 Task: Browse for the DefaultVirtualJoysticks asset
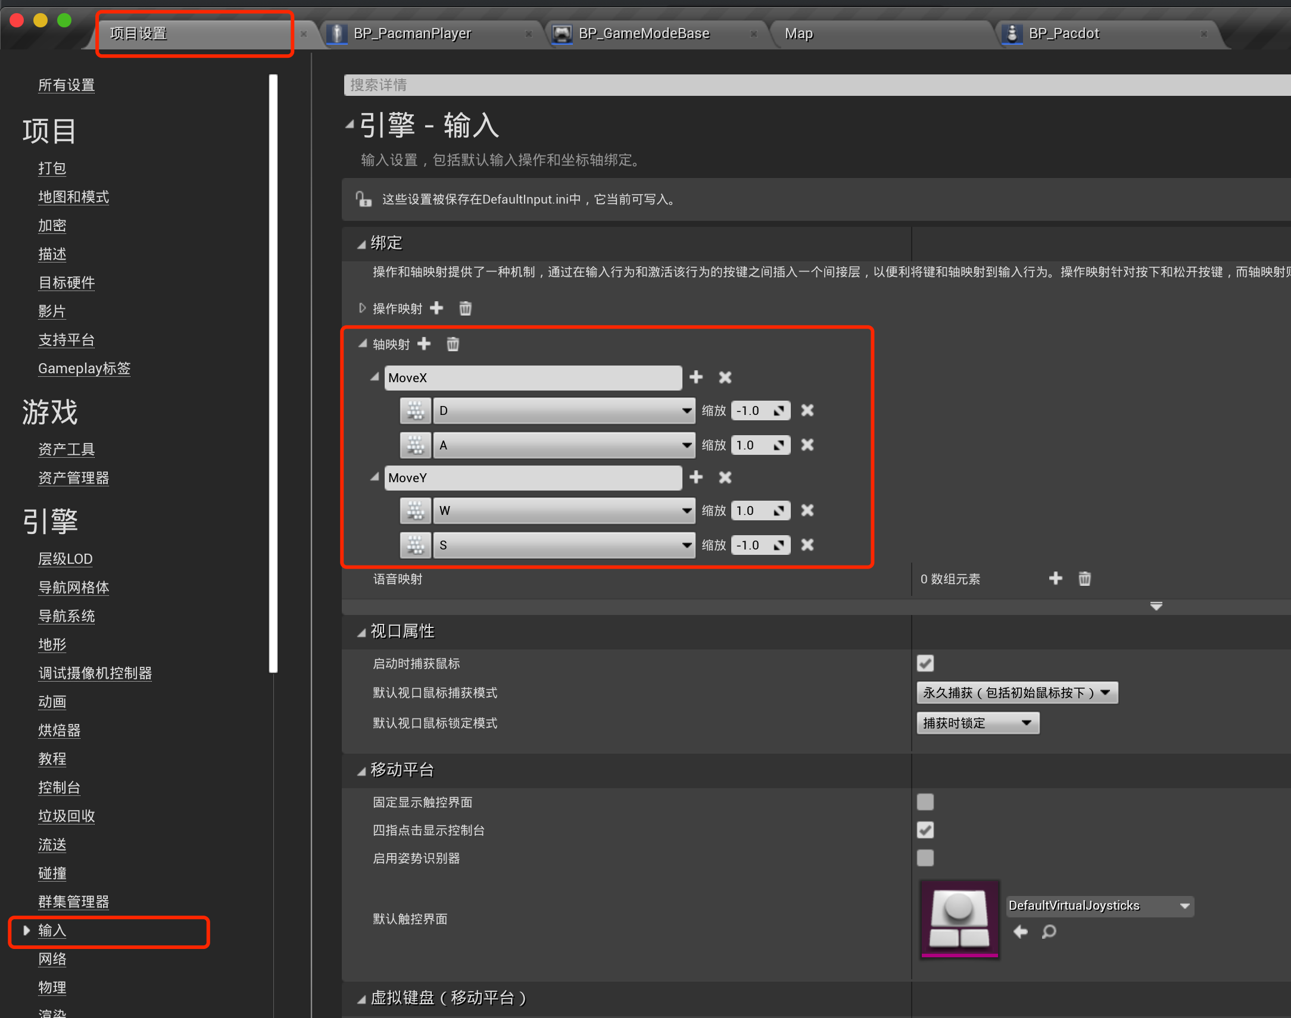1049,932
